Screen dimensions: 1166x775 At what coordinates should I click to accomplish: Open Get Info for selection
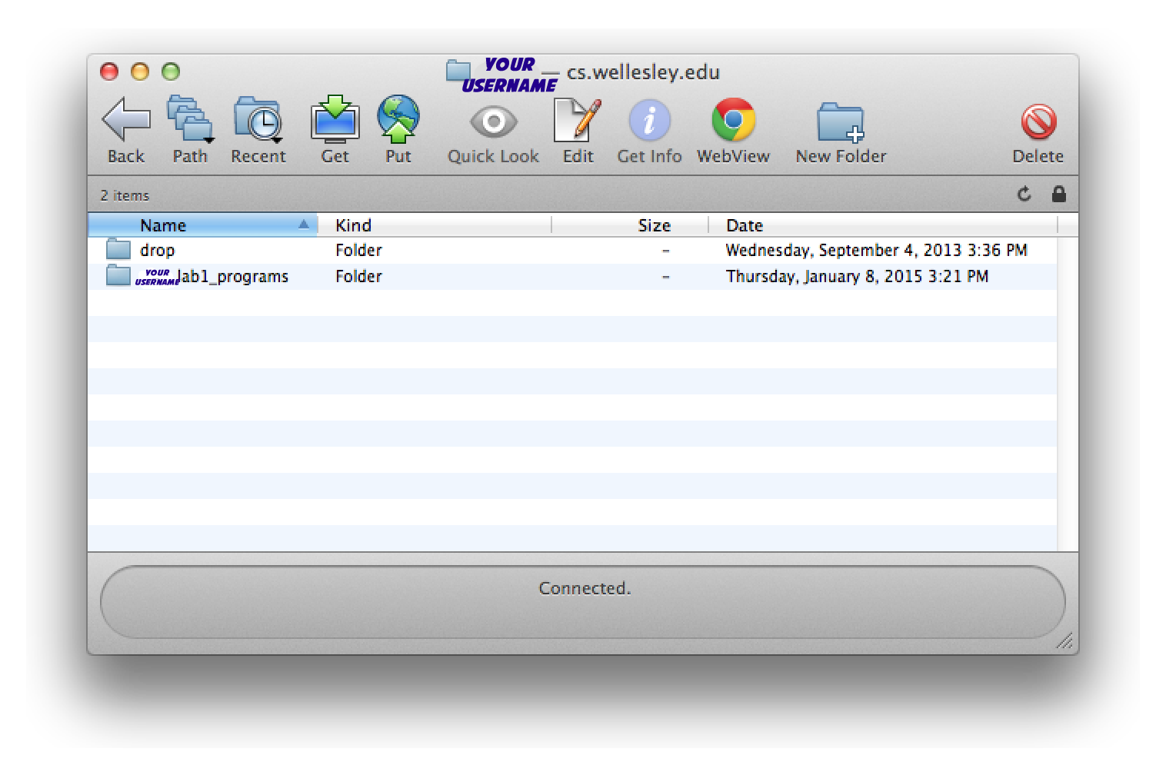649,121
